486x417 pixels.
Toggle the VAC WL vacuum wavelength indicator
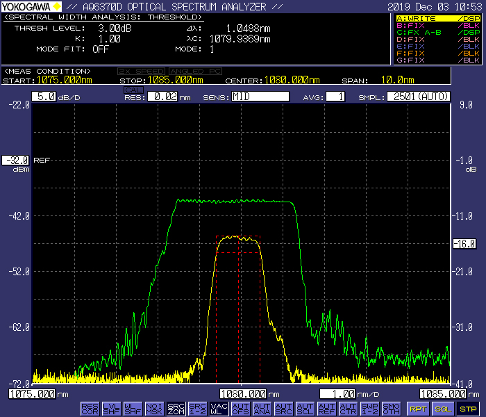[219, 409]
